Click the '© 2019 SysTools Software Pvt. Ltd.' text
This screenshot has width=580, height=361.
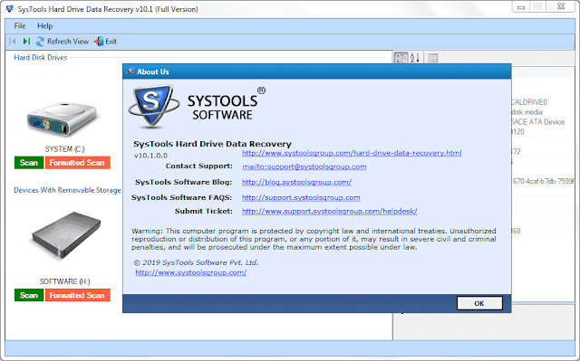pyautogui.click(x=196, y=262)
